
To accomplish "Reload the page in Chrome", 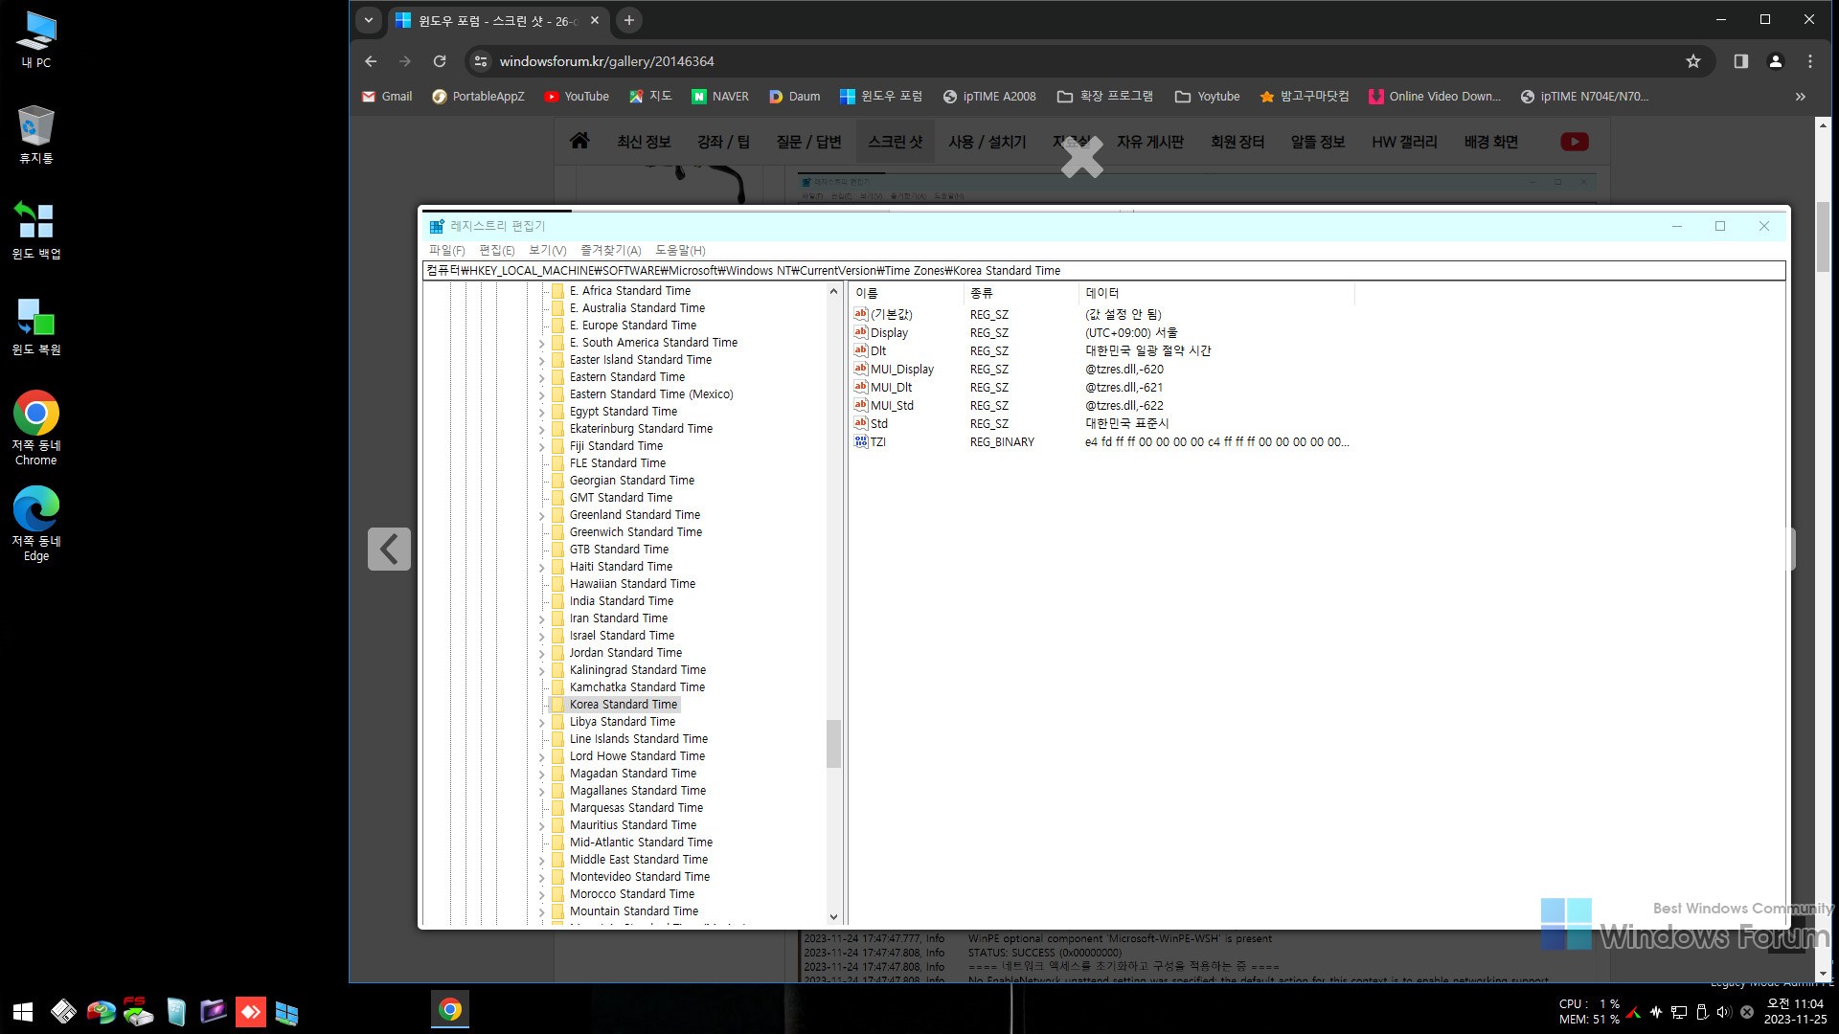I will [x=440, y=61].
